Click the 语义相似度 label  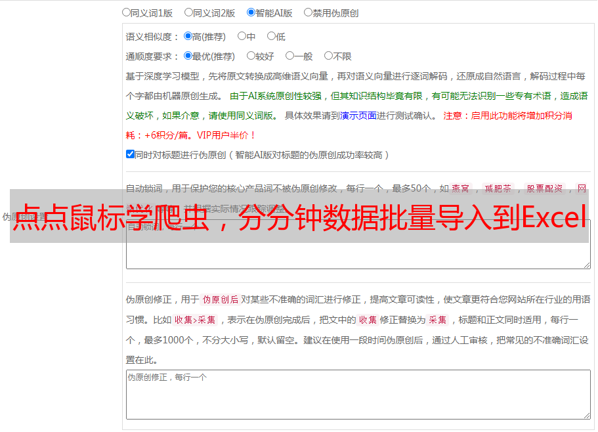[152, 37]
